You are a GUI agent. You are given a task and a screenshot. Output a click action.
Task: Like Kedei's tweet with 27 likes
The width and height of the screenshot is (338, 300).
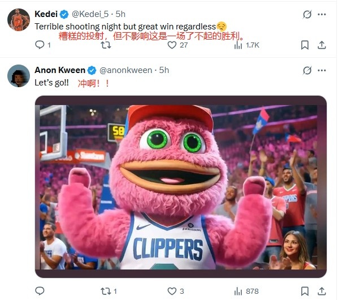(172, 45)
